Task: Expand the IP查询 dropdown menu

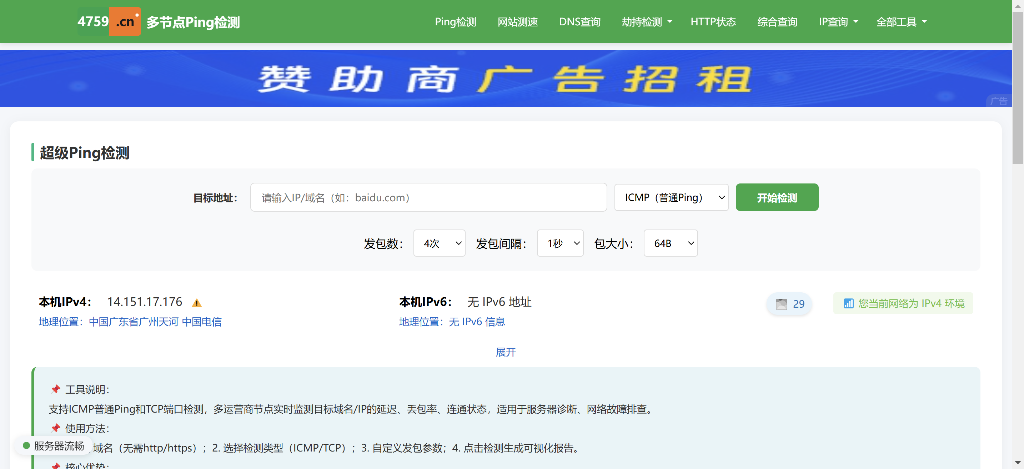Action: point(838,22)
